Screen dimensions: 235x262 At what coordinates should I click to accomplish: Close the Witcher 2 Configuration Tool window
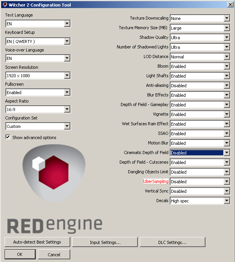230,5
